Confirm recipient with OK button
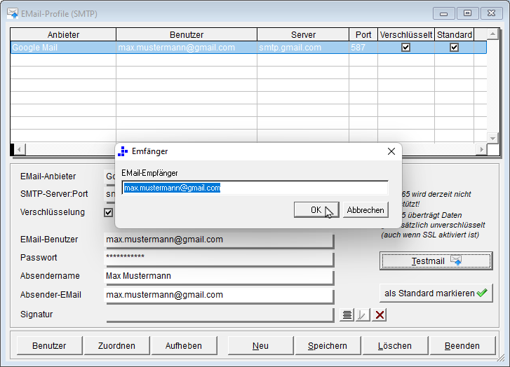The height and width of the screenshot is (367, 510). tap(316, 210)
